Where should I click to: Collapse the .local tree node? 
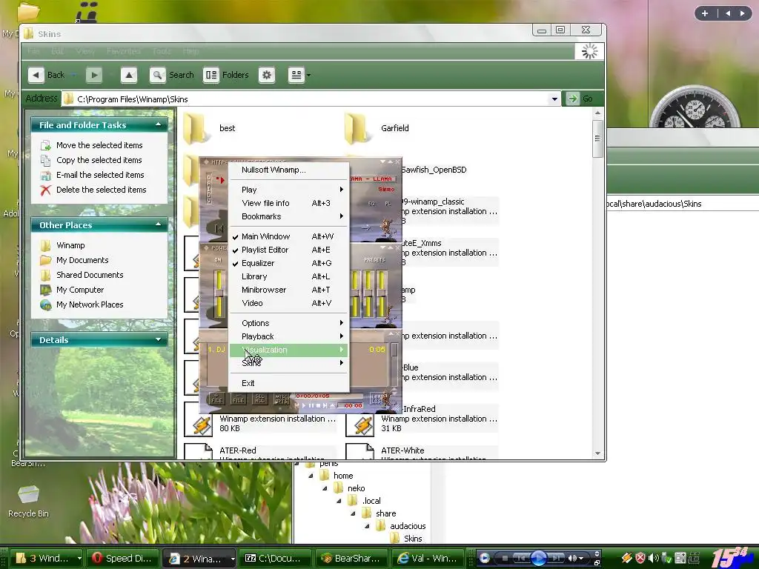point(339,502)
